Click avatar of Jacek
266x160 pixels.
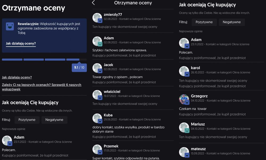coord(97,68)
